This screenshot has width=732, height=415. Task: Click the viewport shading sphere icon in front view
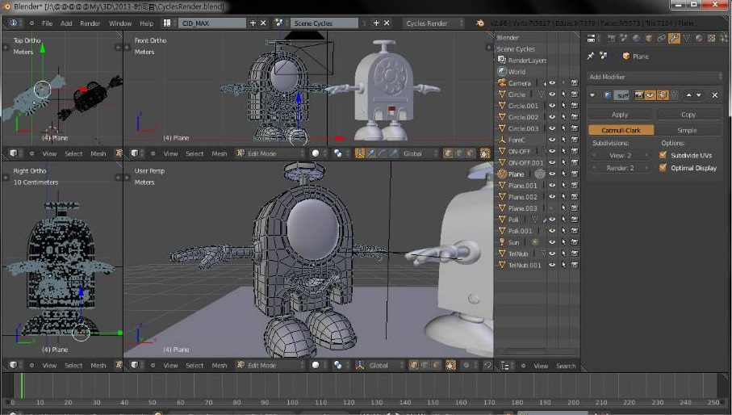click(x=316, y=153)
